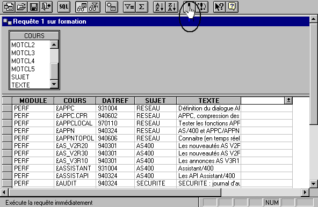The height and width of the screenshot is (207, 318).
Task: Click the 970110 date cell
Action: point(115,123)
